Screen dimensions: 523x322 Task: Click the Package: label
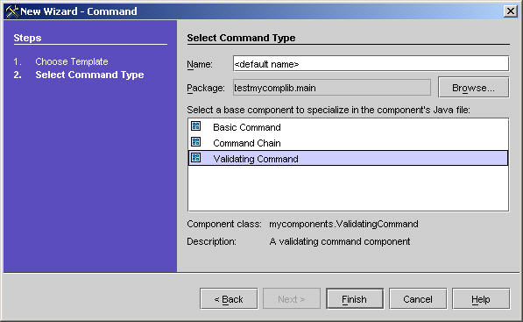click(x=206, y=89)
